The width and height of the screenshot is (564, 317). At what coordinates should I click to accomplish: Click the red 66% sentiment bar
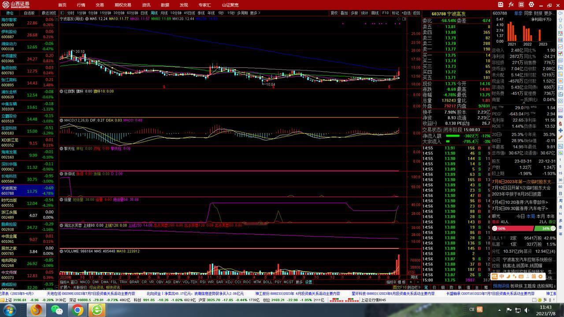point(512,229)
